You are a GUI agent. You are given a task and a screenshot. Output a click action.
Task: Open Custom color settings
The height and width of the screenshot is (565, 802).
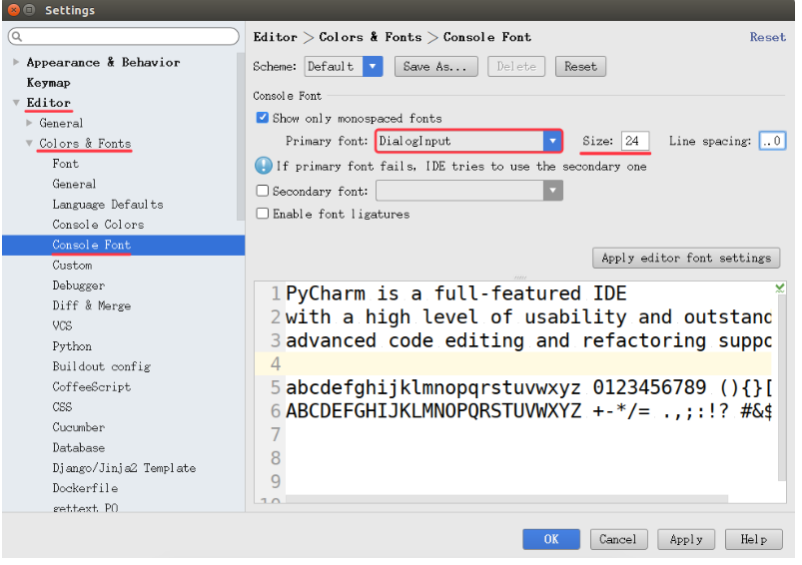(x=72, y=265)
